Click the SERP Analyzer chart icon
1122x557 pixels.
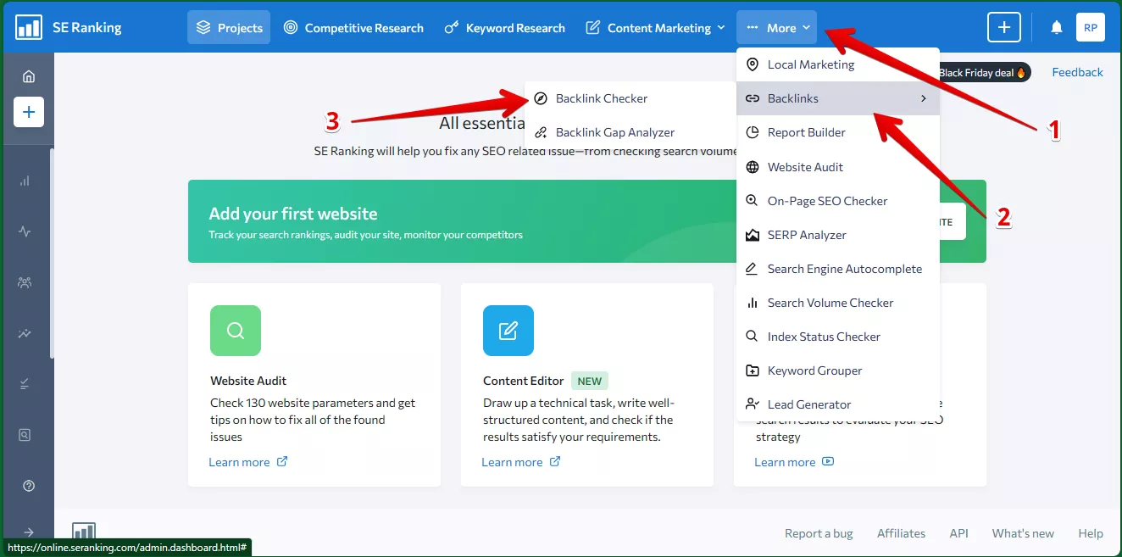[752, 235]
